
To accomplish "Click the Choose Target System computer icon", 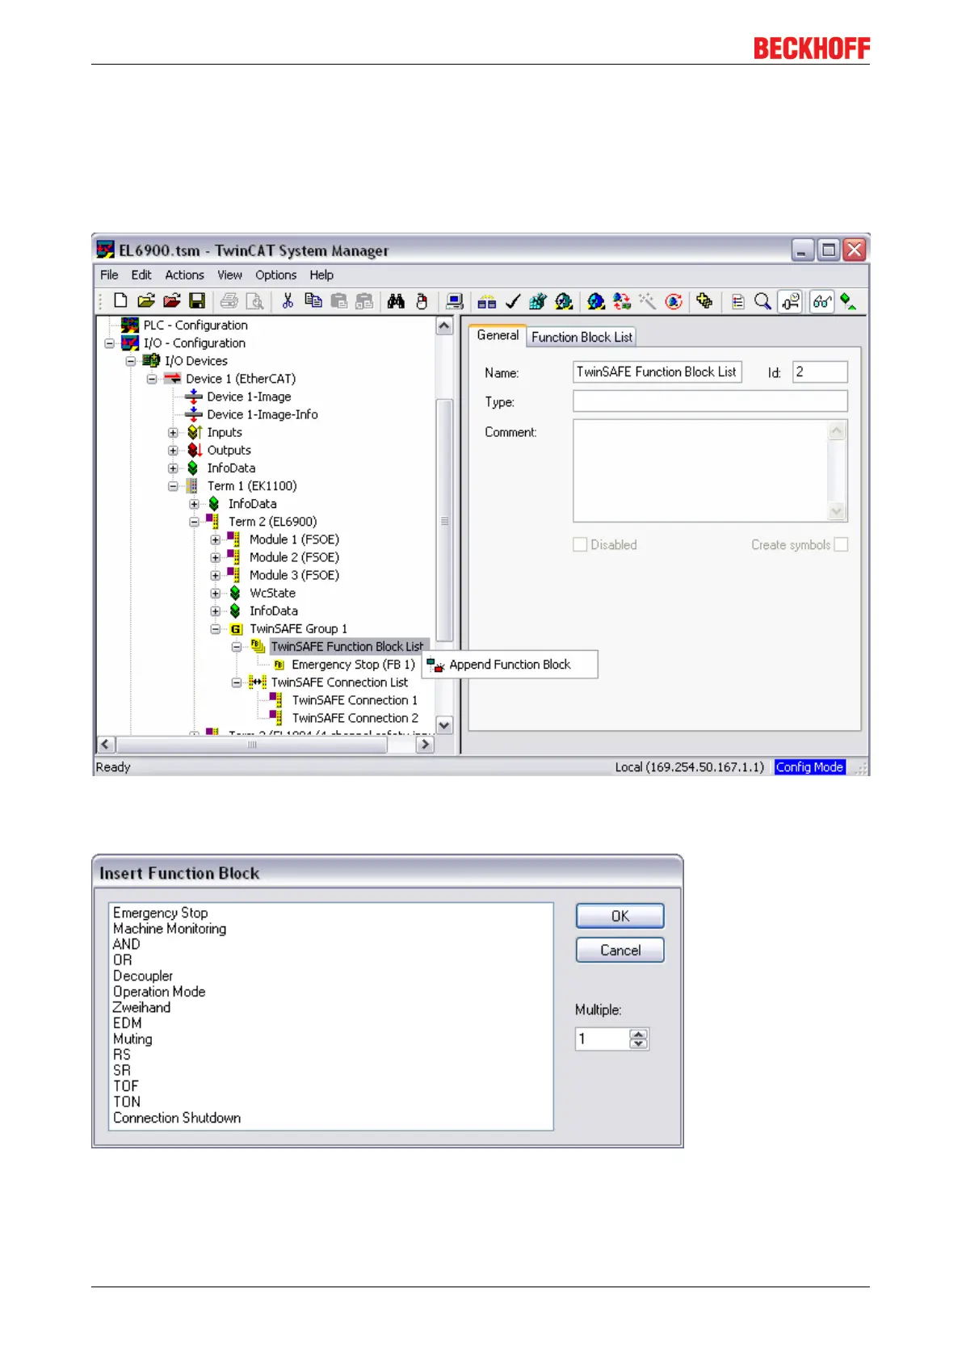I will point(455,301).
